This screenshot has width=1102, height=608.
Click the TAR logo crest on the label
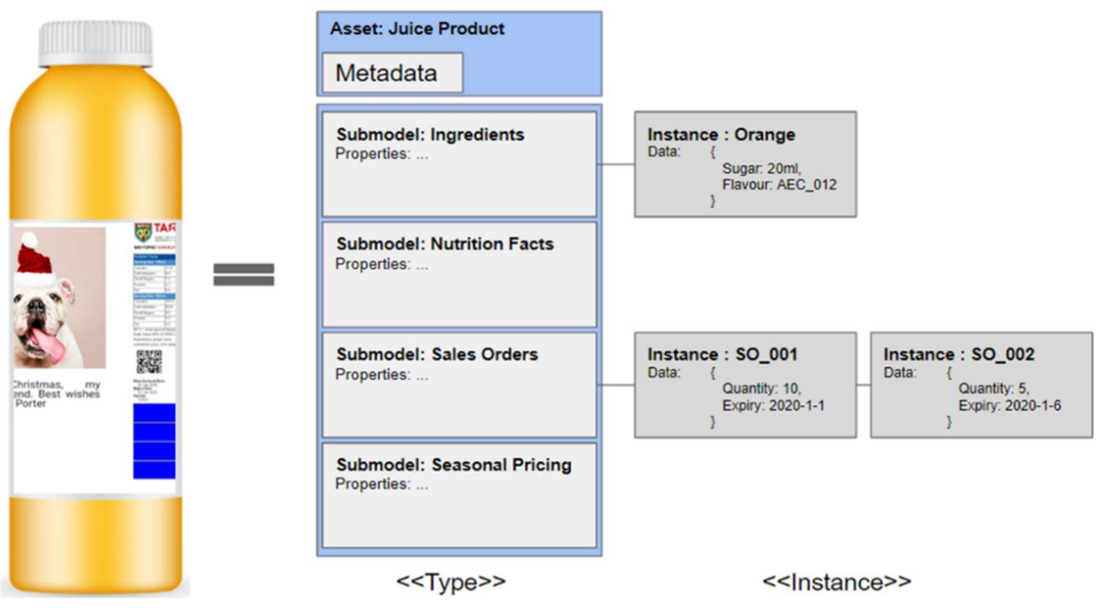[x=143, y=232]
